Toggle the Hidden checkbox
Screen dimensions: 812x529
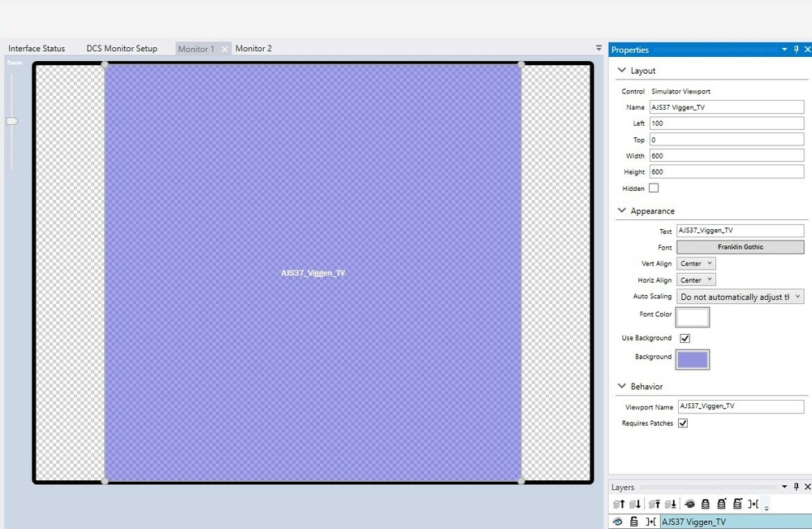coord(654,188)
